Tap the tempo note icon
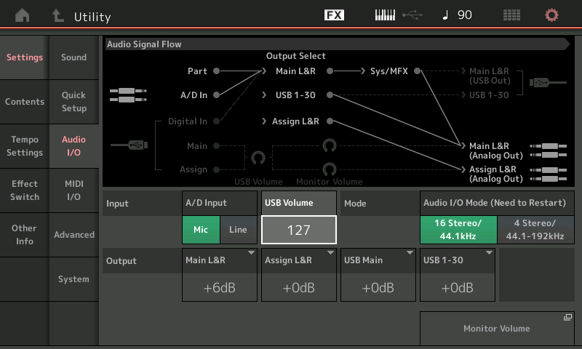 pos(445,15)
